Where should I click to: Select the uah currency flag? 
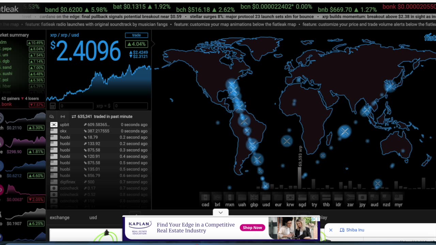pyautogui.click(x=242, y=198)
